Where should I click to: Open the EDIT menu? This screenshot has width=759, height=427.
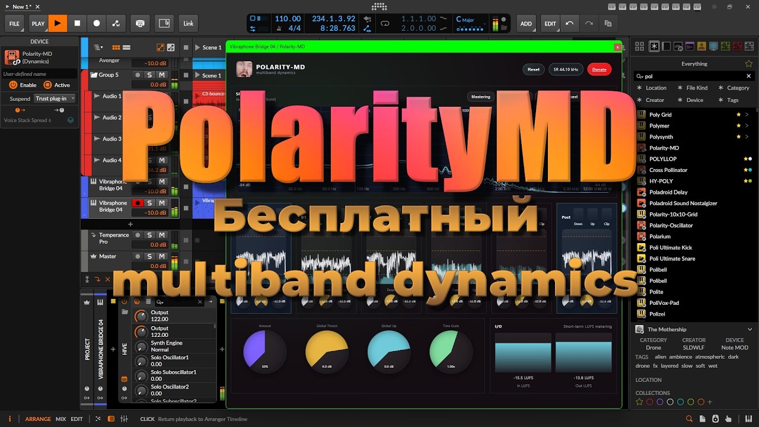[x=550, y=24]
